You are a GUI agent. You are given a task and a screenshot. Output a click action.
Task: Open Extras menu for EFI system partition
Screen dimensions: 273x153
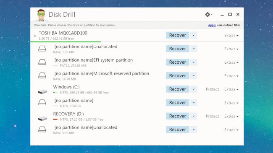(x=231, y=62)
